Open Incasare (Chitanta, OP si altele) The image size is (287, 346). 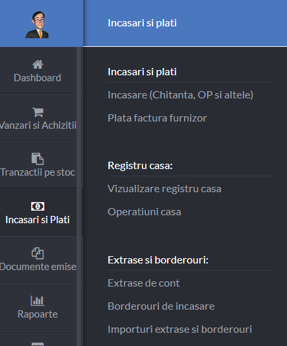[x=180, y=95]
